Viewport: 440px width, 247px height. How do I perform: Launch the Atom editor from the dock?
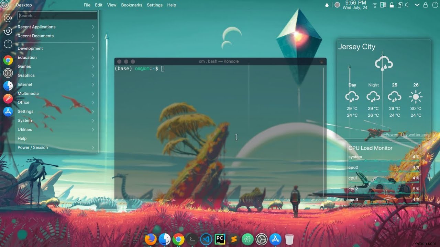tap(247, 239)
